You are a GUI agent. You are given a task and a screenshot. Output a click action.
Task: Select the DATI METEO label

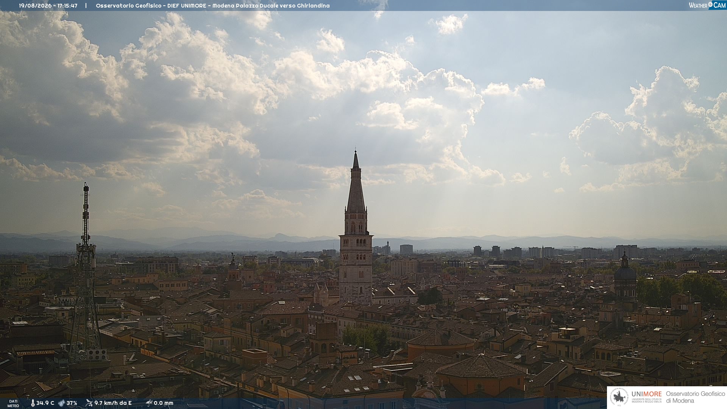click(x=13, y=403)
